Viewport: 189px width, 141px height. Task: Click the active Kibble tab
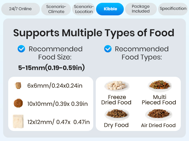(110, 9)
